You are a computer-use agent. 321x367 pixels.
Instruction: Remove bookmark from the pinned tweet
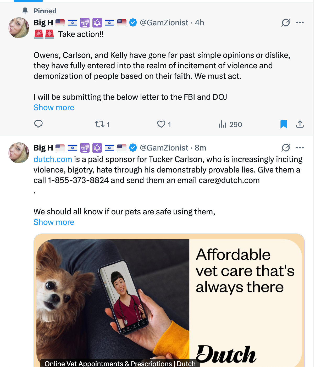coord(284,124)
